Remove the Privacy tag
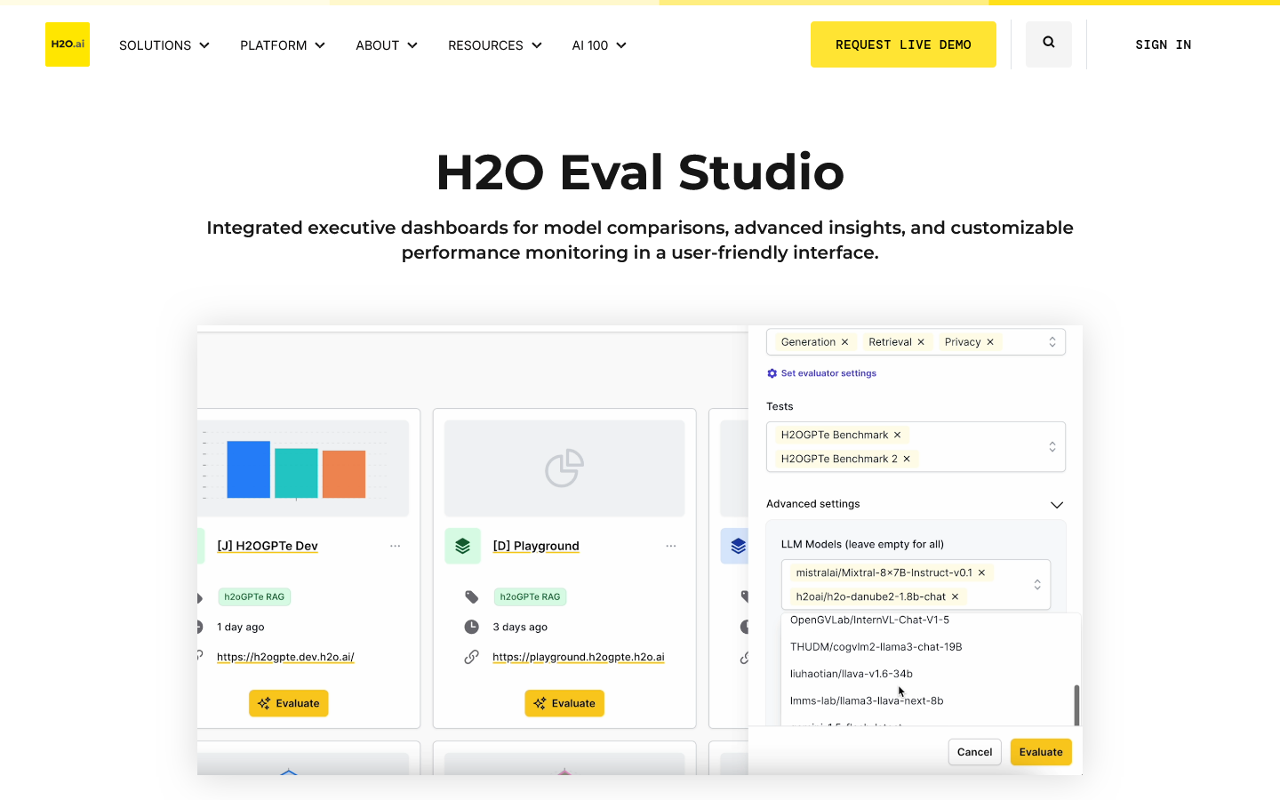 click(990, 342)
